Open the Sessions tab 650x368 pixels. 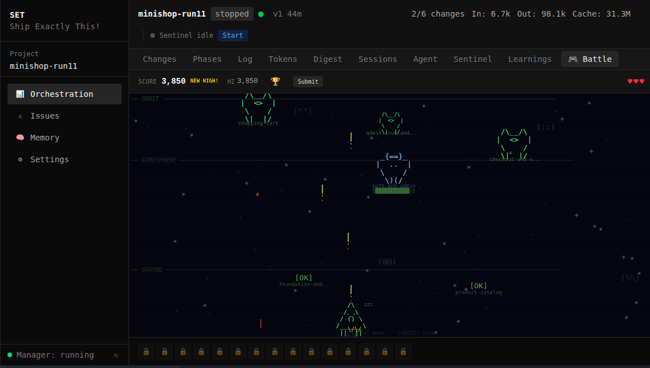(377, 59)
